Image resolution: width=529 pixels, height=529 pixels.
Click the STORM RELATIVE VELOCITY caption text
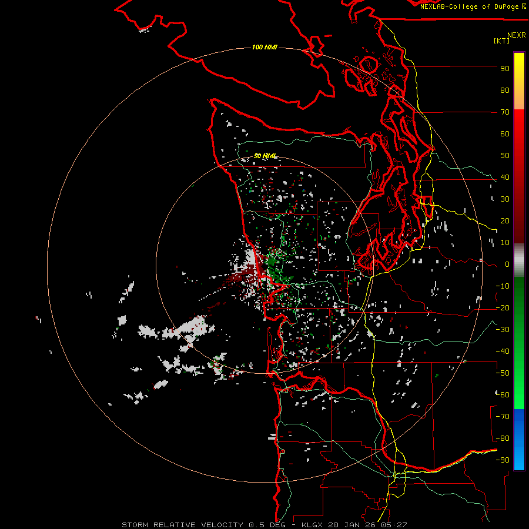click(182, 525)
